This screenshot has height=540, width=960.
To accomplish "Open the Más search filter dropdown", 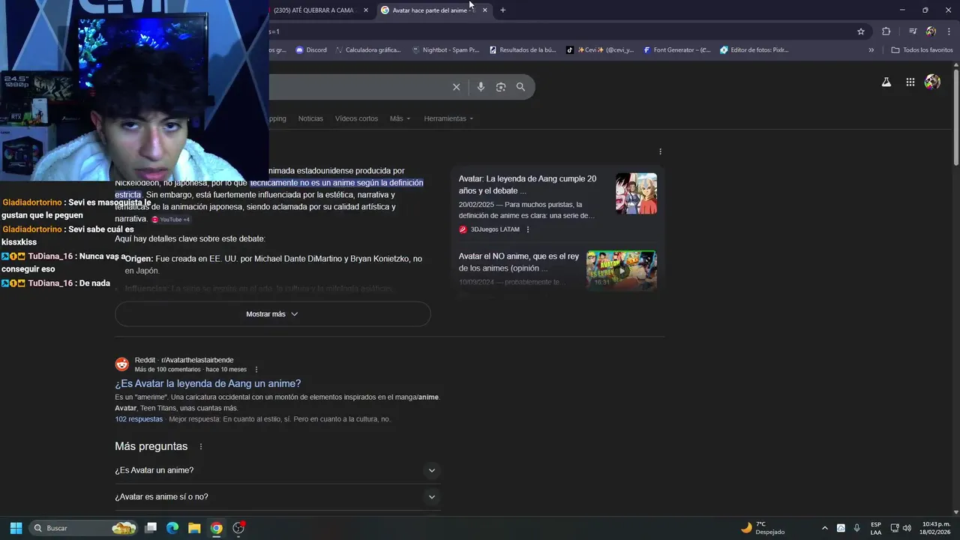I will coord(400,118).
